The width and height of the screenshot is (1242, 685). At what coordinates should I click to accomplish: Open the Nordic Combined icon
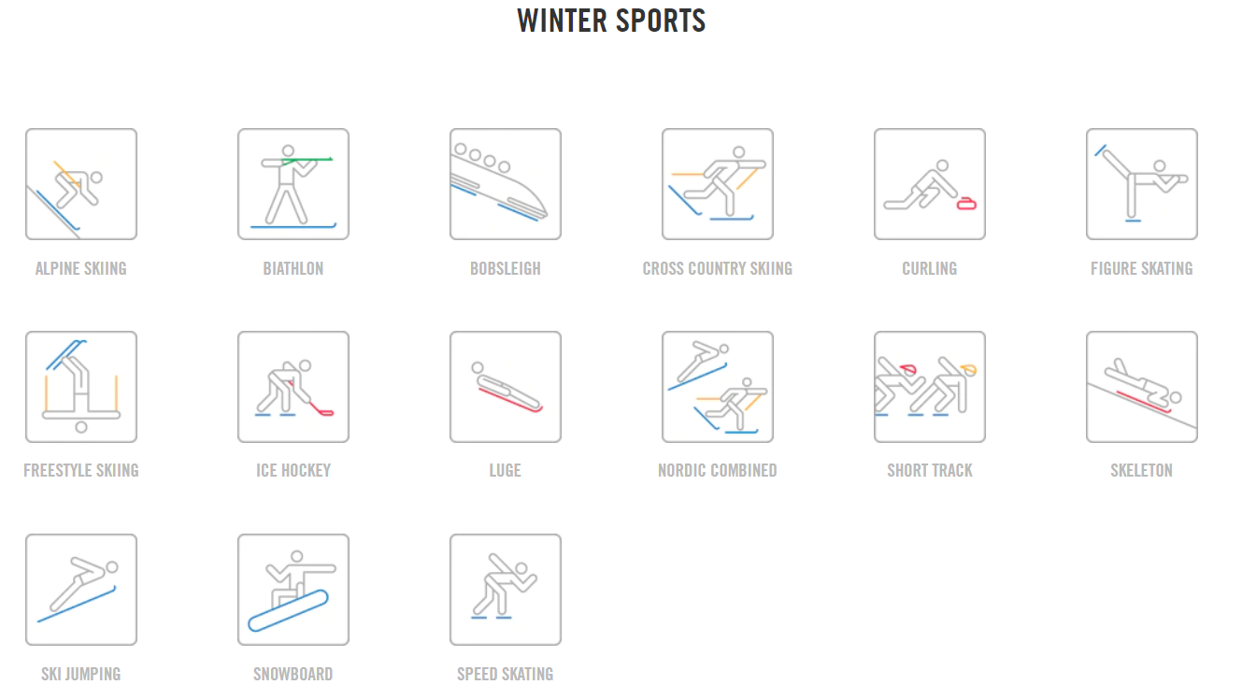(x=718, y=387)
